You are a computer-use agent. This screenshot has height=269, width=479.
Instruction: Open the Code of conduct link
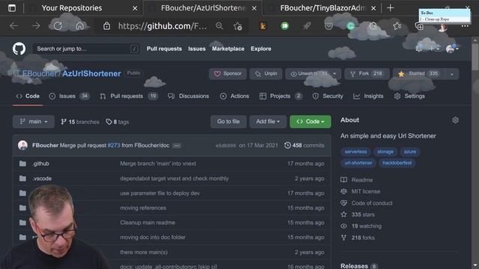(367, 203)
